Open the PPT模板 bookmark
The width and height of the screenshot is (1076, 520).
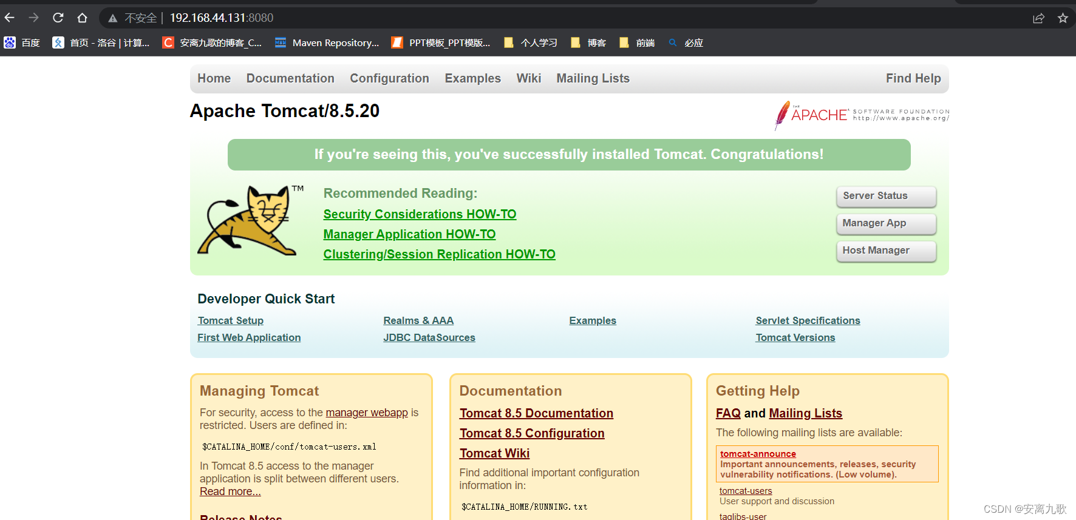(x=441, y=42)
